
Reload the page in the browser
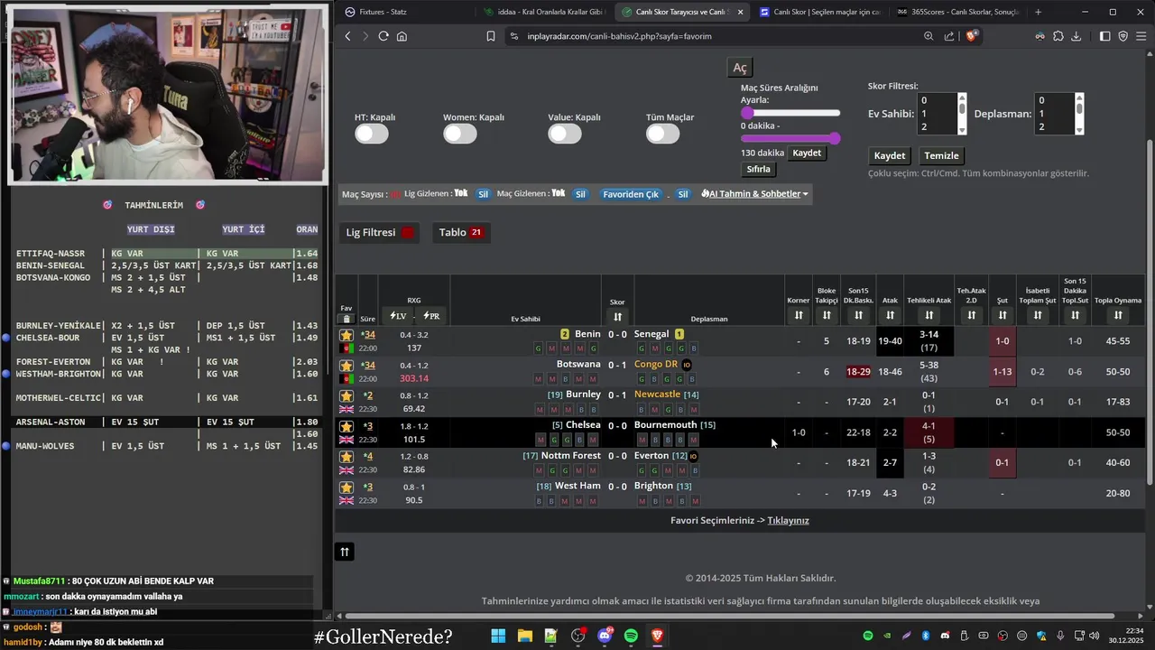tap(383, 36)
